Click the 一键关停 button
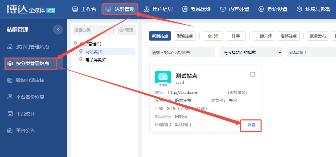 (x=264, y=36)
